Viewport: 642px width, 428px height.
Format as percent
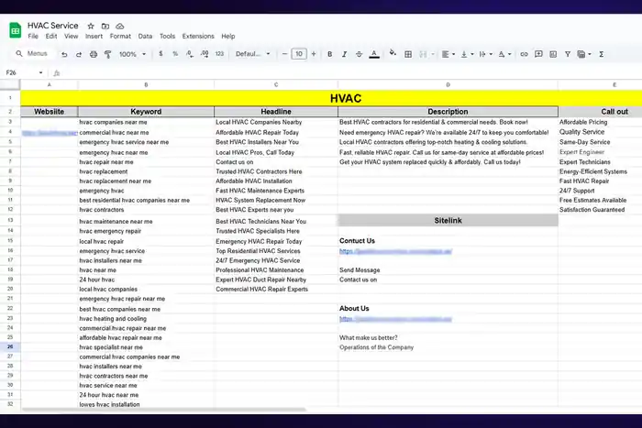(175, 53)
